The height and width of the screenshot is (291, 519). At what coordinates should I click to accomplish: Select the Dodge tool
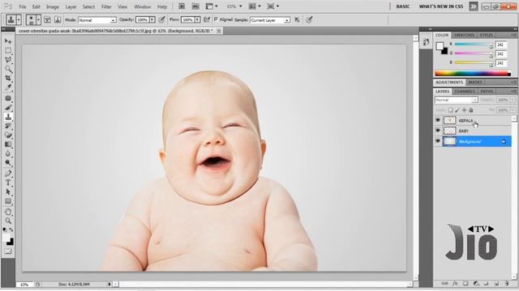(x=8, y=163)
